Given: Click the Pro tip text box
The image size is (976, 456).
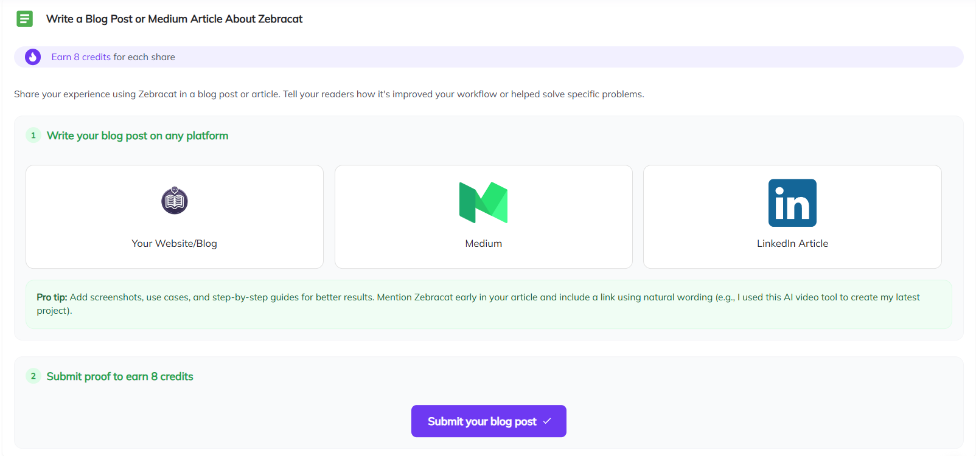Looking at the screenshot, I should [489, 304].
